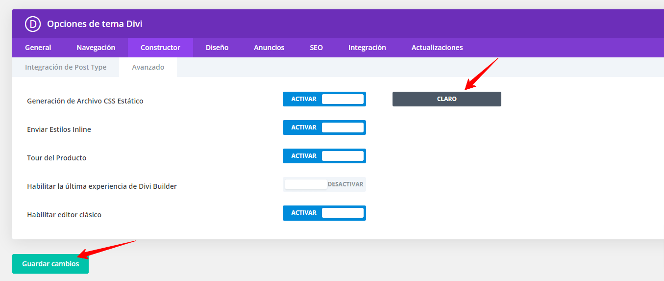Image resolution: width=664 pixels, height=281 pixels.
Task: Click the Generación de Archivo CSS Estático label
Action: 85,101
